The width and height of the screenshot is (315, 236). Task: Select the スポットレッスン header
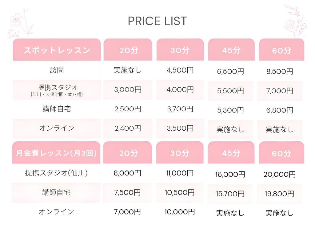57,50
